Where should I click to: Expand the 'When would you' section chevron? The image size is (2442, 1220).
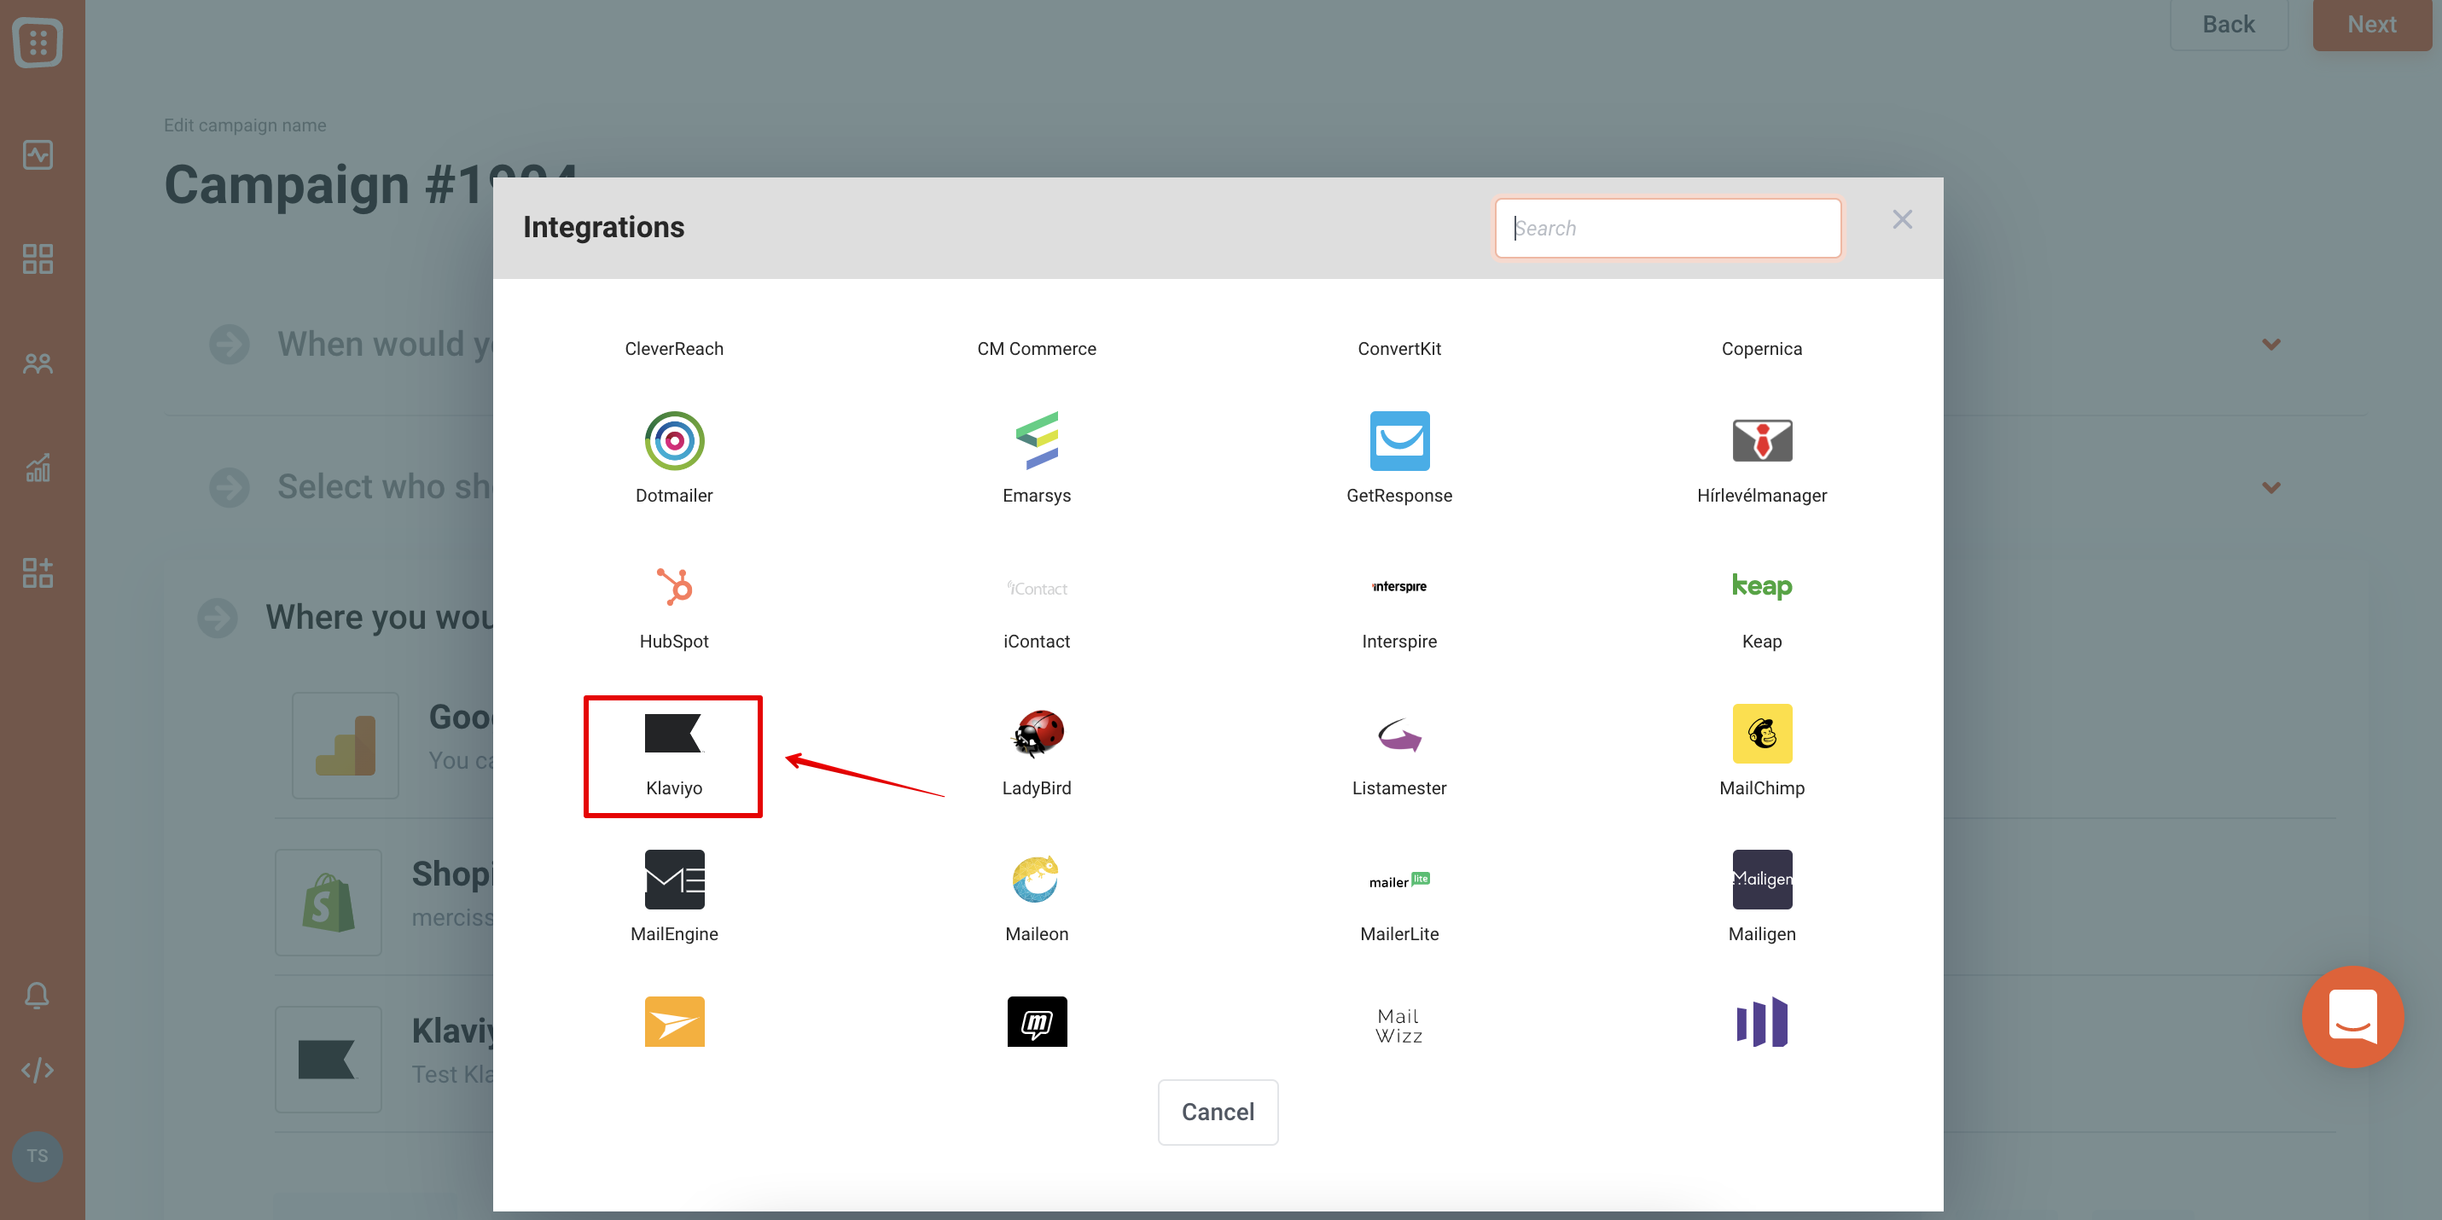[x=2270, y=344]
